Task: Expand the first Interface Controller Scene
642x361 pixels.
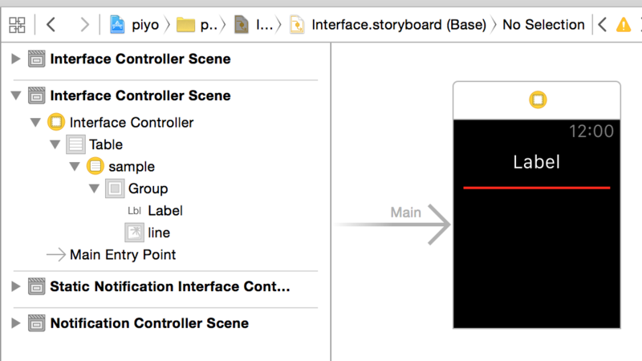Action: (x=15, y=59)
